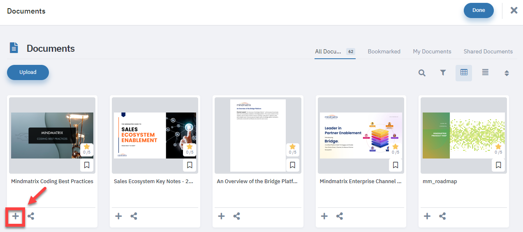This screenshot has width=523, height=232.
Task: Switch to grid view
Action: tap(464, 73)
